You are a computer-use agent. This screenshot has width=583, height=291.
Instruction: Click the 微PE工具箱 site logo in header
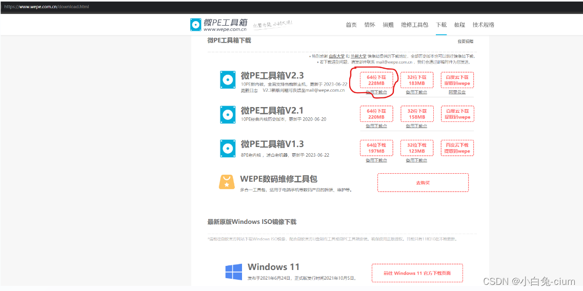coord(218,25)
